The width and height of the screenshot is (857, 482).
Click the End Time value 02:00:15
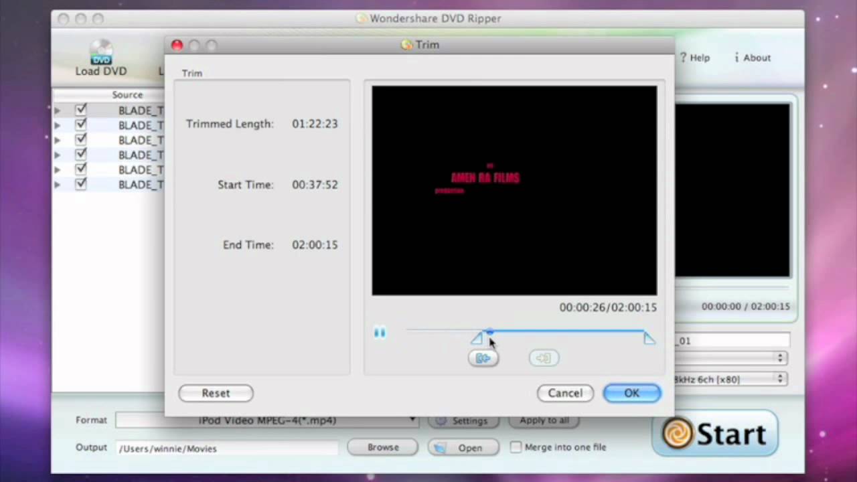315,245
